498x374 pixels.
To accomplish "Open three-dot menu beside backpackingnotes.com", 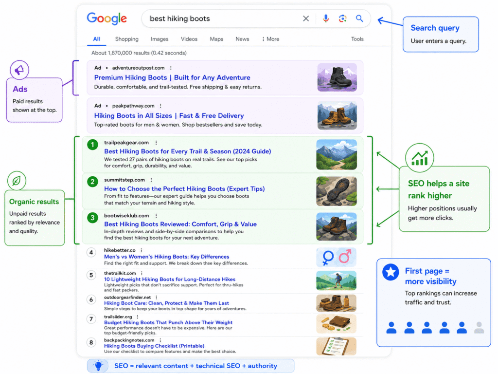I will coord(160,340).
